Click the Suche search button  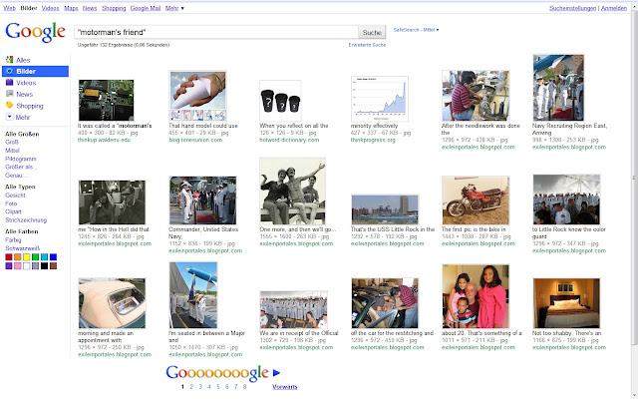tap(372, 32)
